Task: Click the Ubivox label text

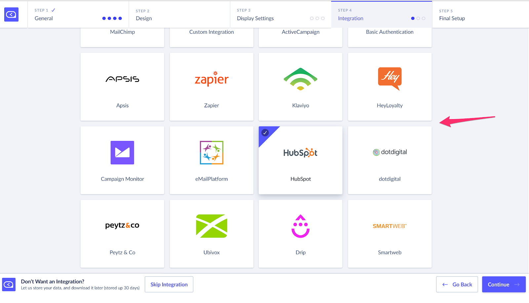Action: [x=212, y=252]
